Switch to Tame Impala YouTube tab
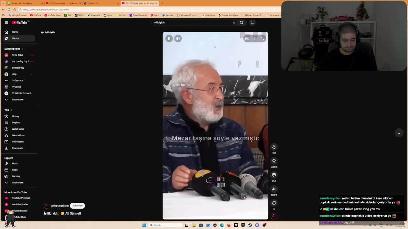Screen dimensions: 408x229 [63, 3]
